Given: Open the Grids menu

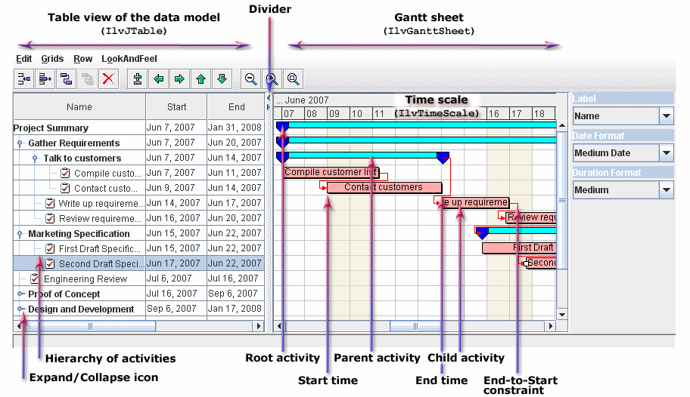Looking at the screenshot, I should (x=52, y=59).
